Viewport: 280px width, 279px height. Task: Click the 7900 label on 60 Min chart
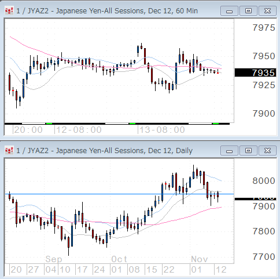(x=264, y=114)
